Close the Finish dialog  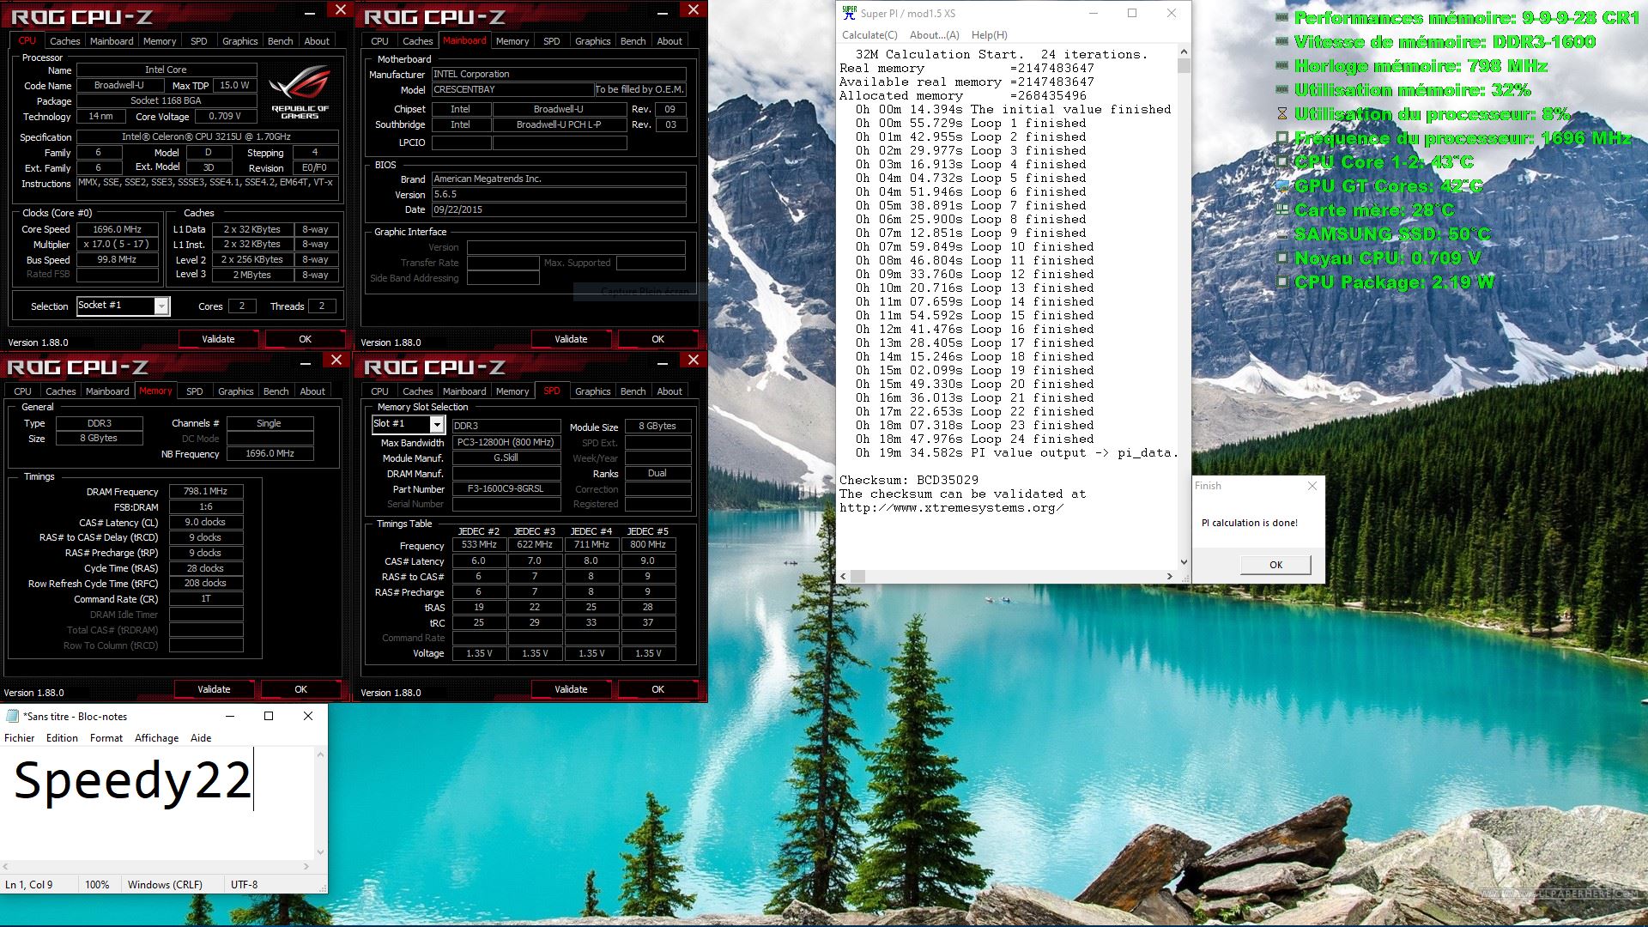(x=1312, y=486)
